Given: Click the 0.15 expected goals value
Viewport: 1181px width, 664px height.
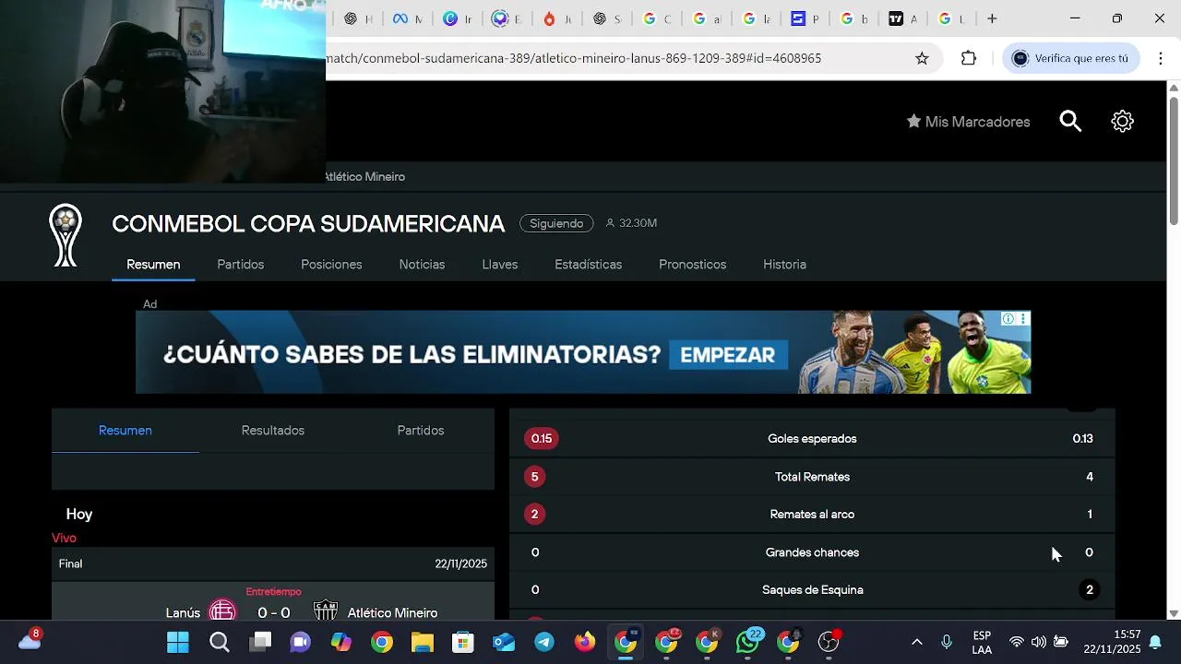Looking at the screenshot, I should pos(542,439).
